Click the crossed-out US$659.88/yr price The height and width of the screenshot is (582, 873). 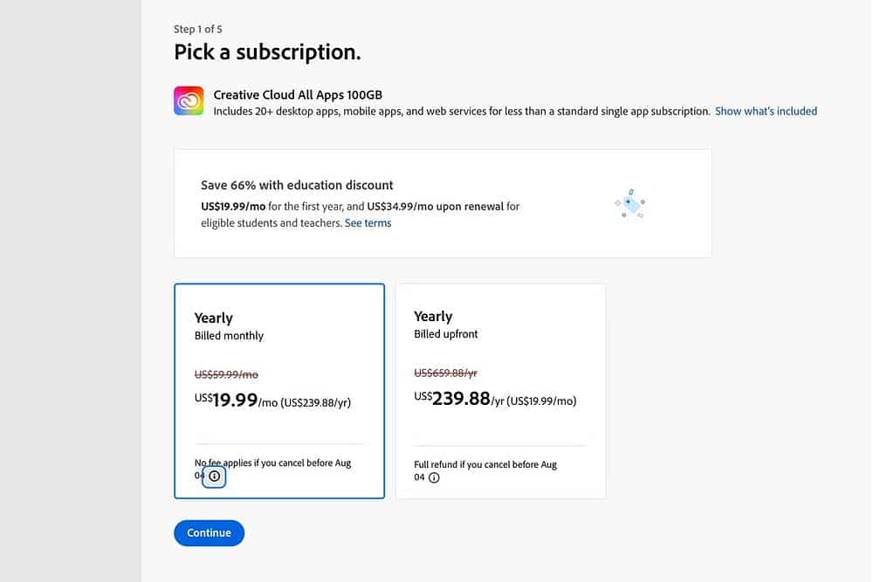445,373
